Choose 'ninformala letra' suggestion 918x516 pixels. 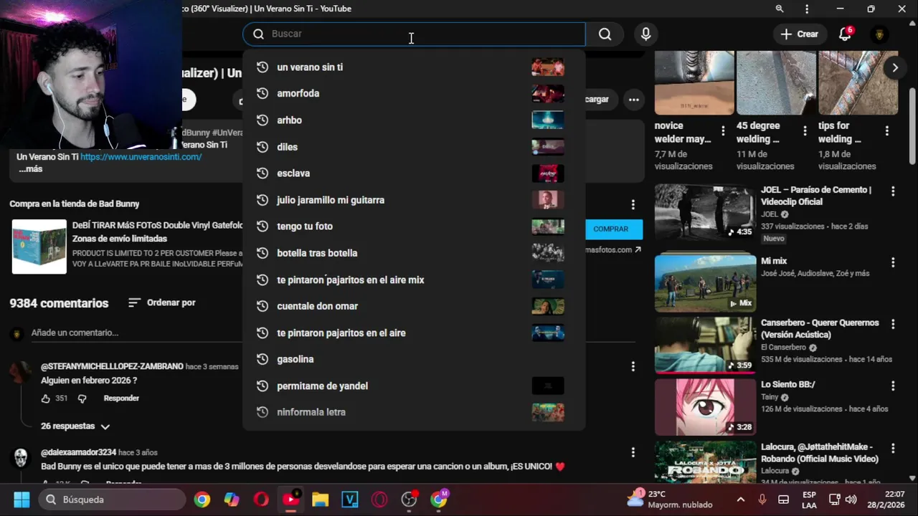[414, 412]
